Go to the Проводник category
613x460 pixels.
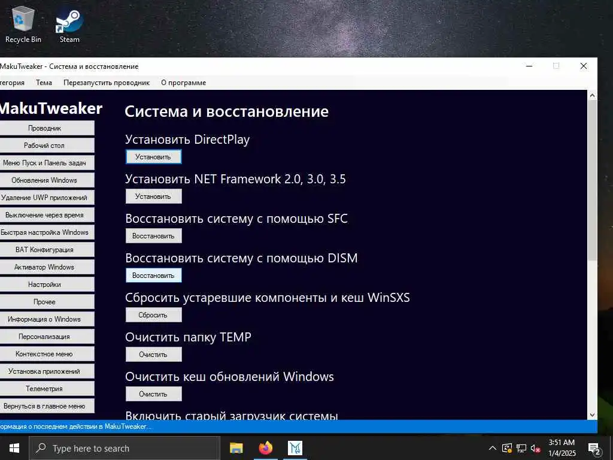[x=47, y=128]
